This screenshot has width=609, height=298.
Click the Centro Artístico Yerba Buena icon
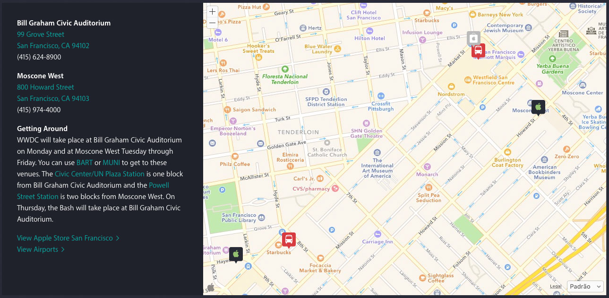tap(563, 34)
